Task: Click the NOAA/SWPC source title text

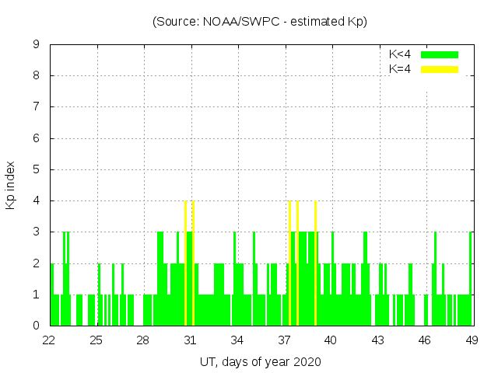Action: (x=259, y=22)
